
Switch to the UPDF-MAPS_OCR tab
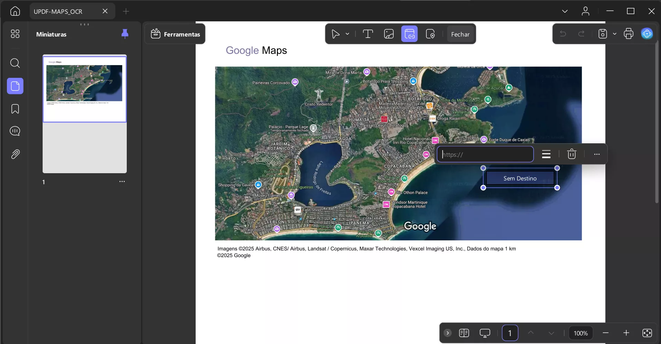tap(72, 11)
